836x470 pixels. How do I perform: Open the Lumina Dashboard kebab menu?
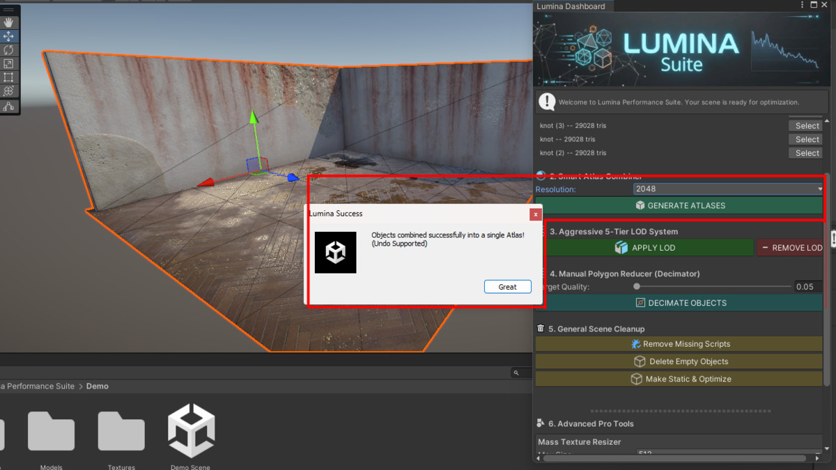click(x=803, y=6)
